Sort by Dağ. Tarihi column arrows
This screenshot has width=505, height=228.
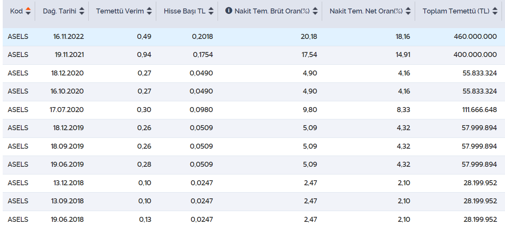81,11
